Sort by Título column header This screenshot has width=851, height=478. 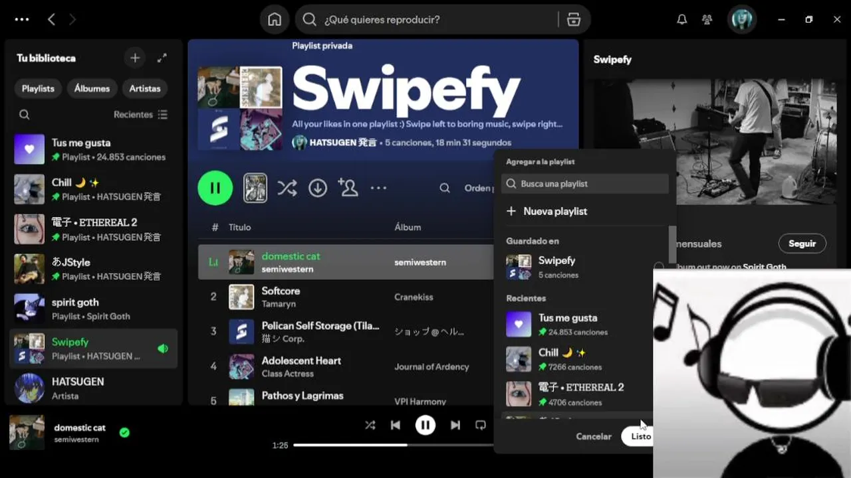(240, 227)
